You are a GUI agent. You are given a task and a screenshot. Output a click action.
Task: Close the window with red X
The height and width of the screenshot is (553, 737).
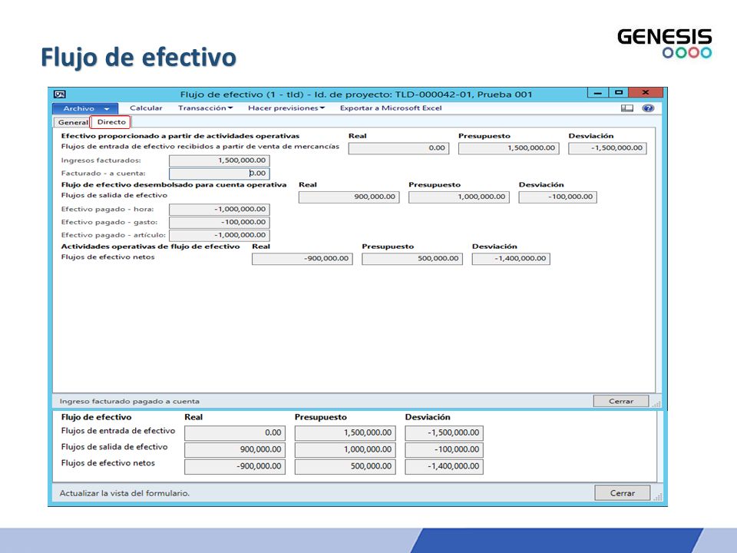pos(646,92)
